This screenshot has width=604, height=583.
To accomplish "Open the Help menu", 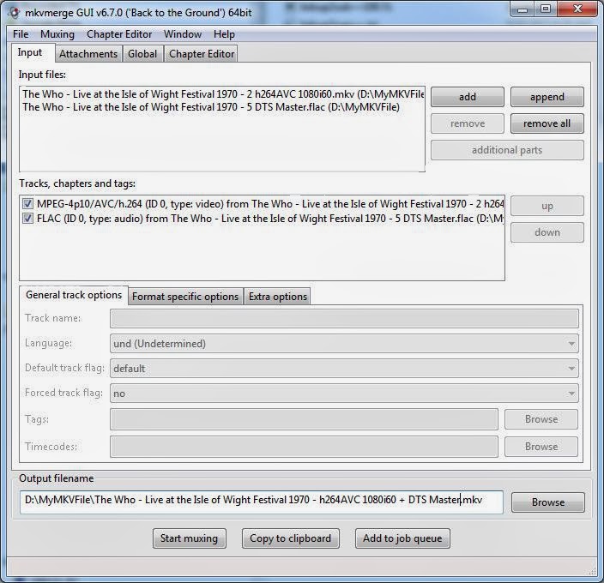I will 224,34.
